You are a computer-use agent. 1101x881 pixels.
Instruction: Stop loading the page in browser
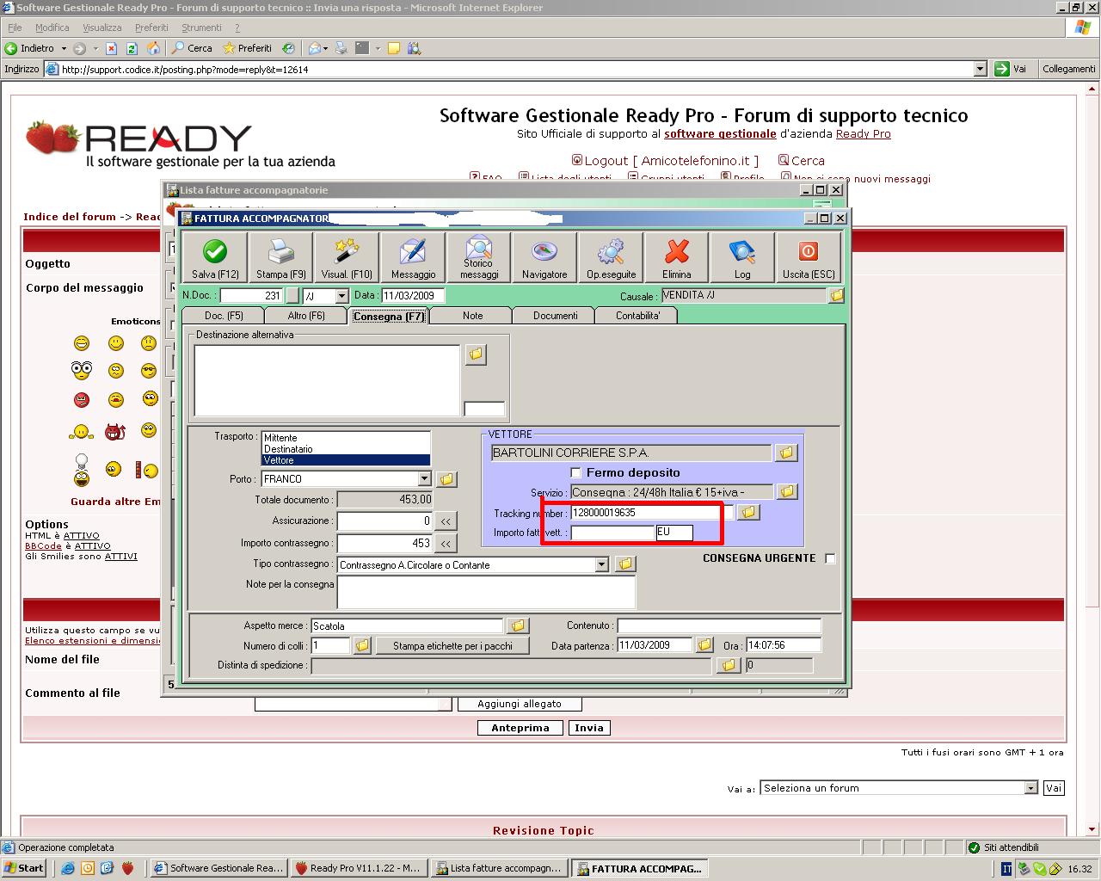point(111,48)
